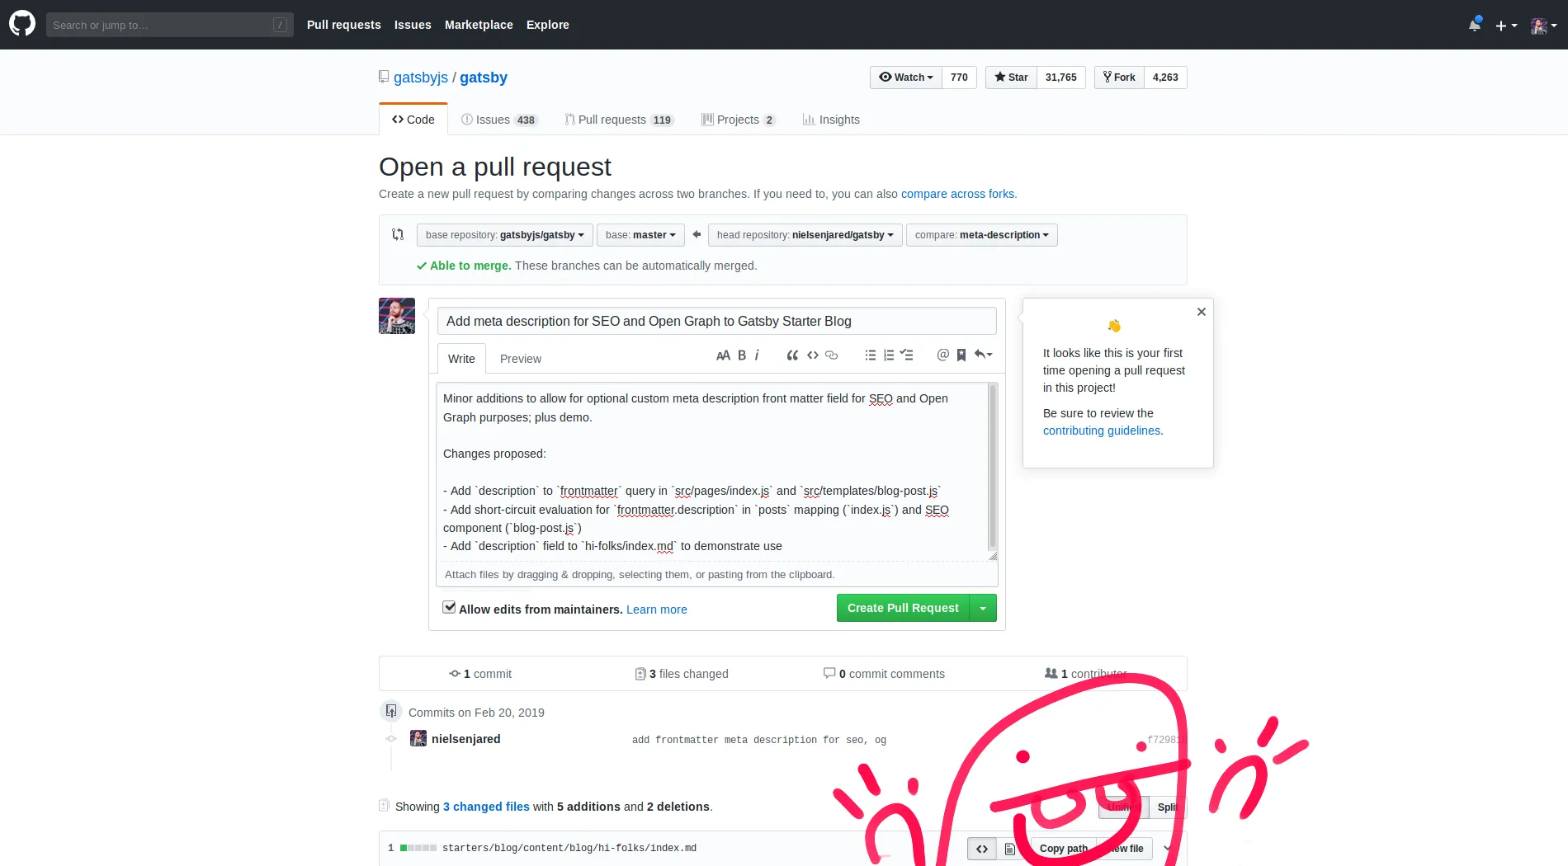1568x866 pixels.
Task: Open the gatsbyjs owner link
Action: click(x=421, y=78)
